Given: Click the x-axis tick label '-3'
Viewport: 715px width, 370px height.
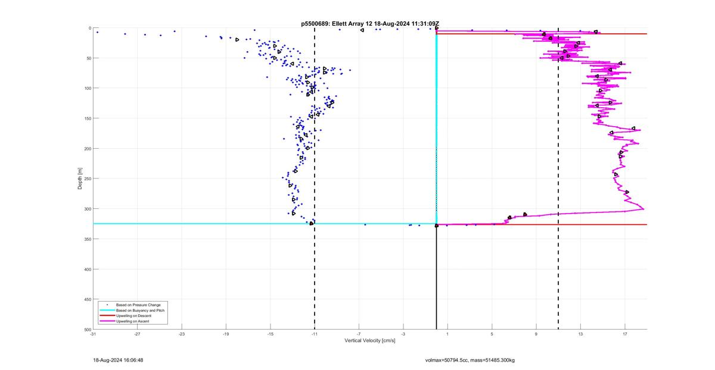Looking at the screenshot, I should pyautogui.click(x=403, y=334).
